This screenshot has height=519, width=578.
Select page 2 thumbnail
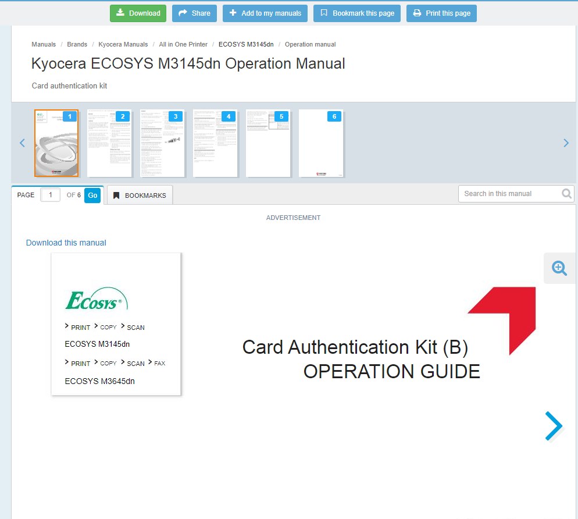pyautogui.click(x=109, y=143)
